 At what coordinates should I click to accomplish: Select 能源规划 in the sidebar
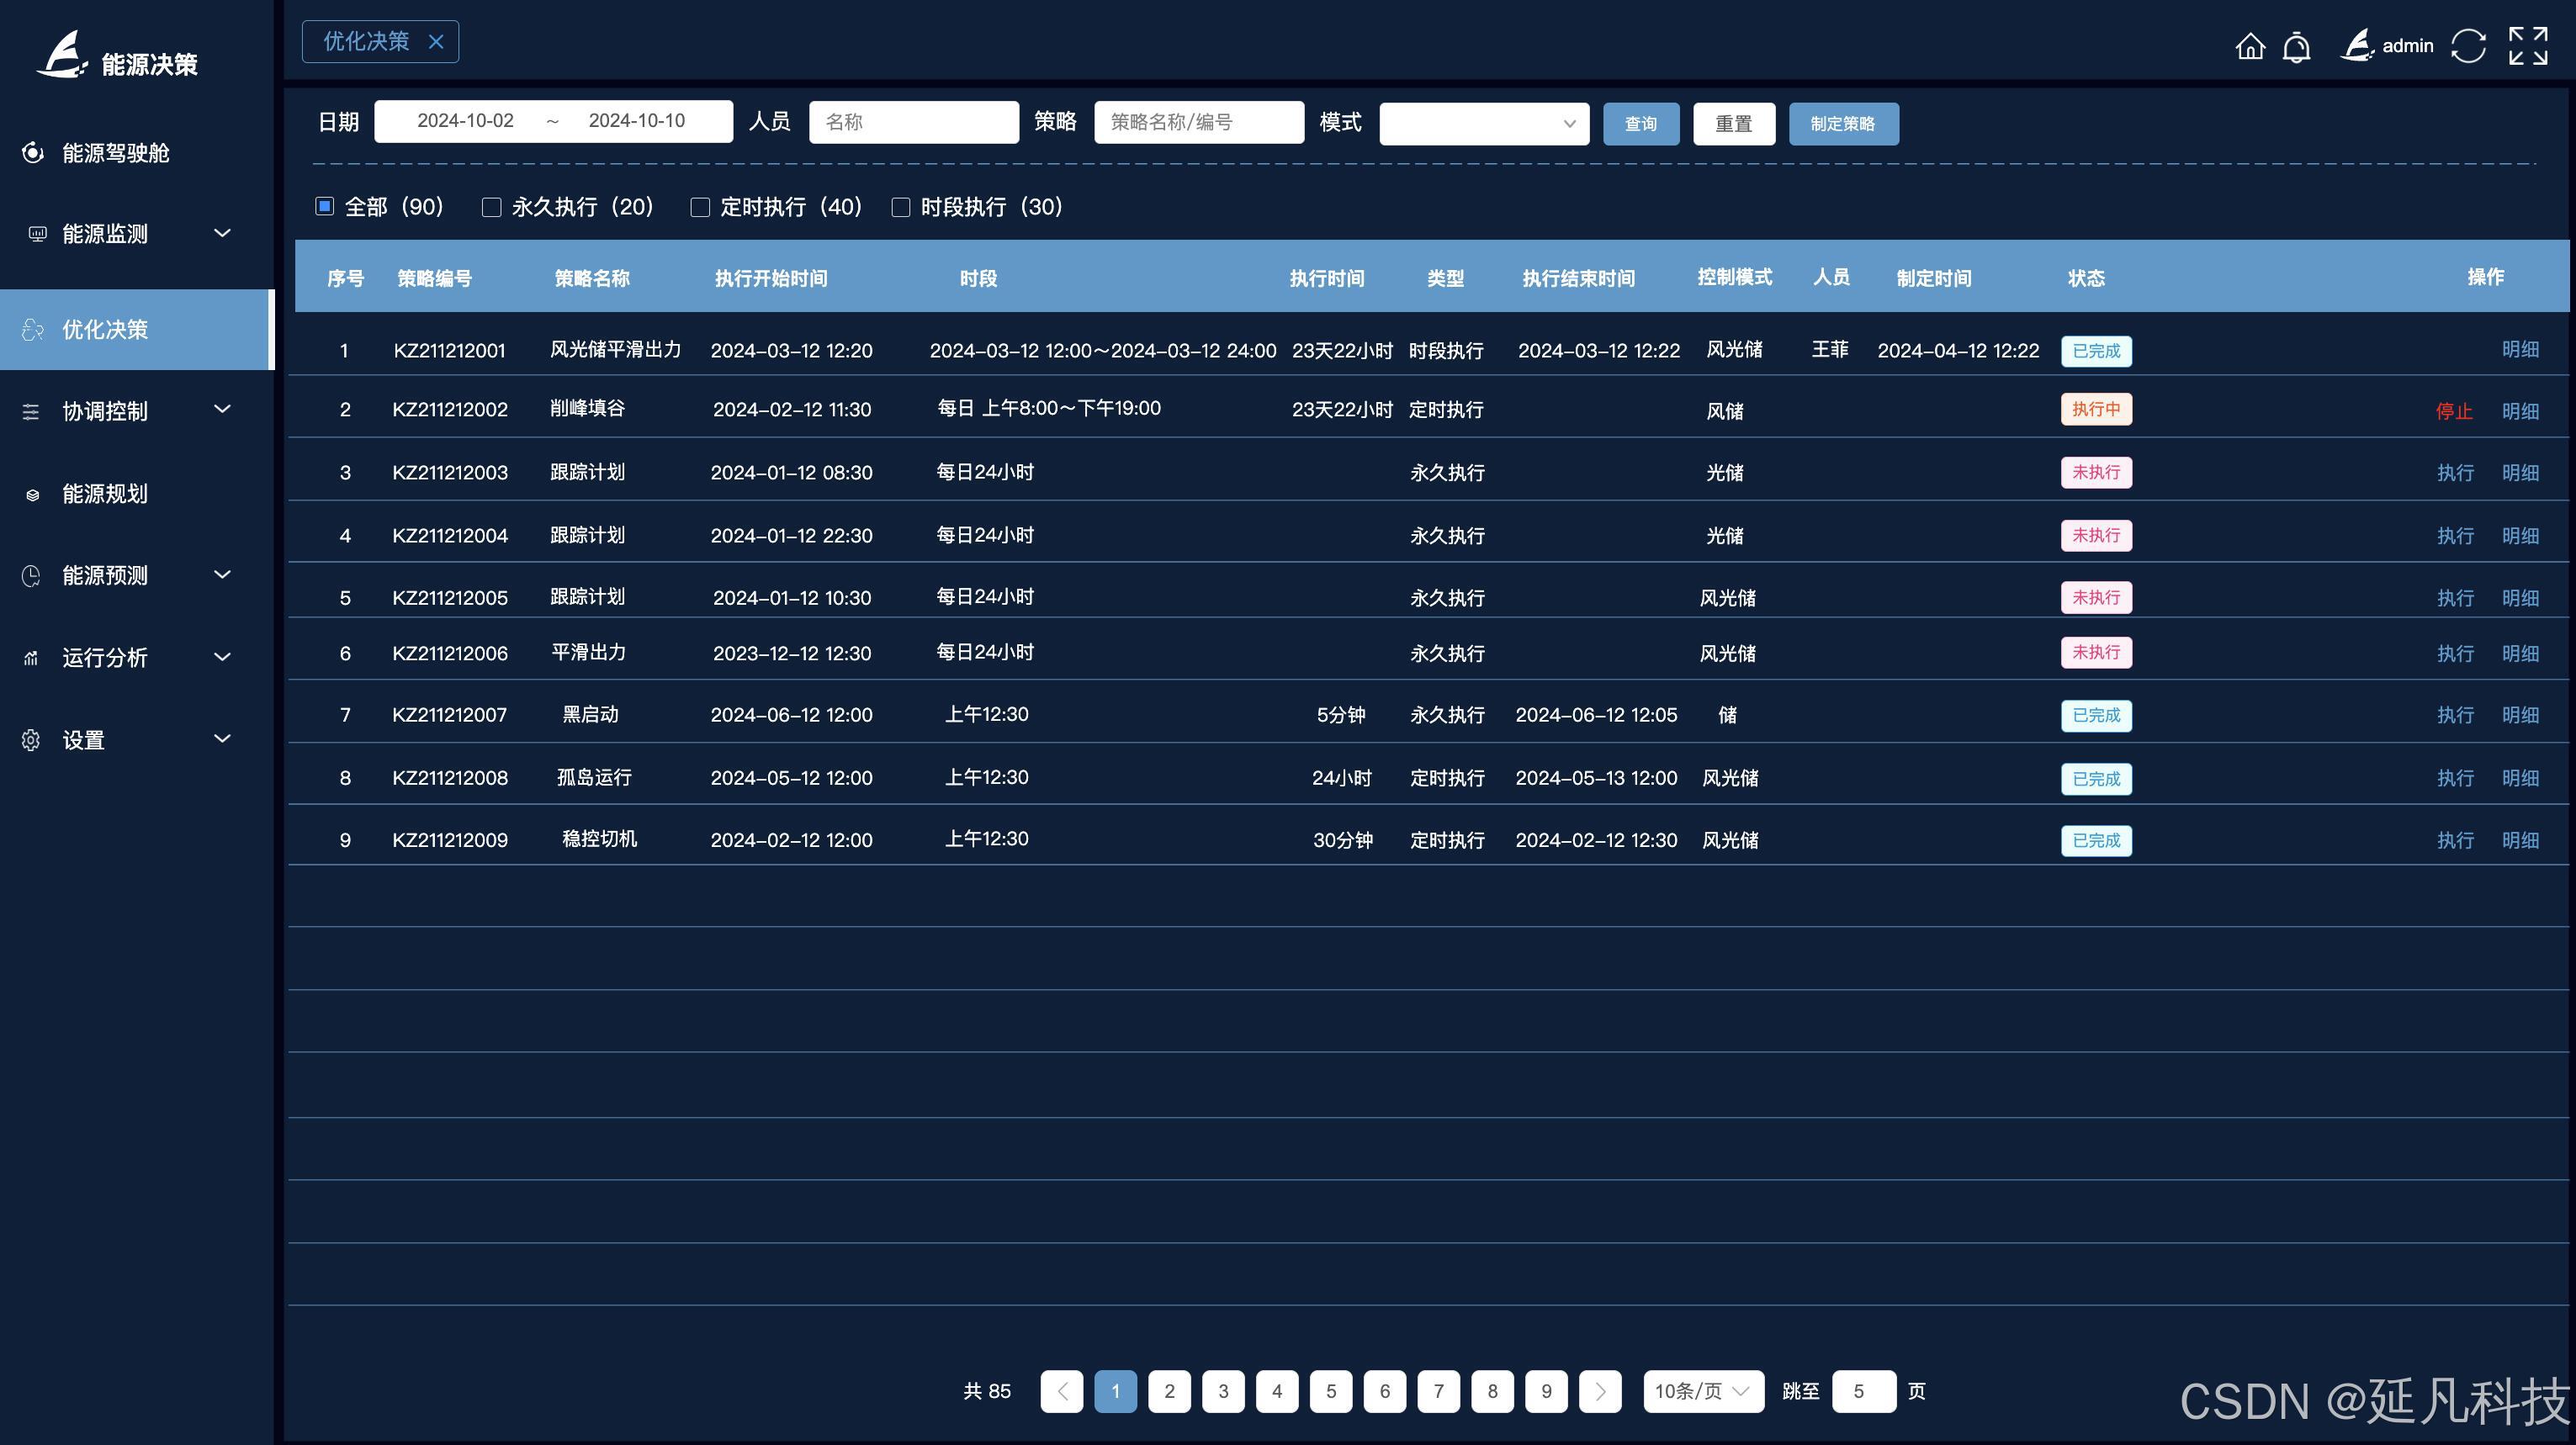point(105,494)
